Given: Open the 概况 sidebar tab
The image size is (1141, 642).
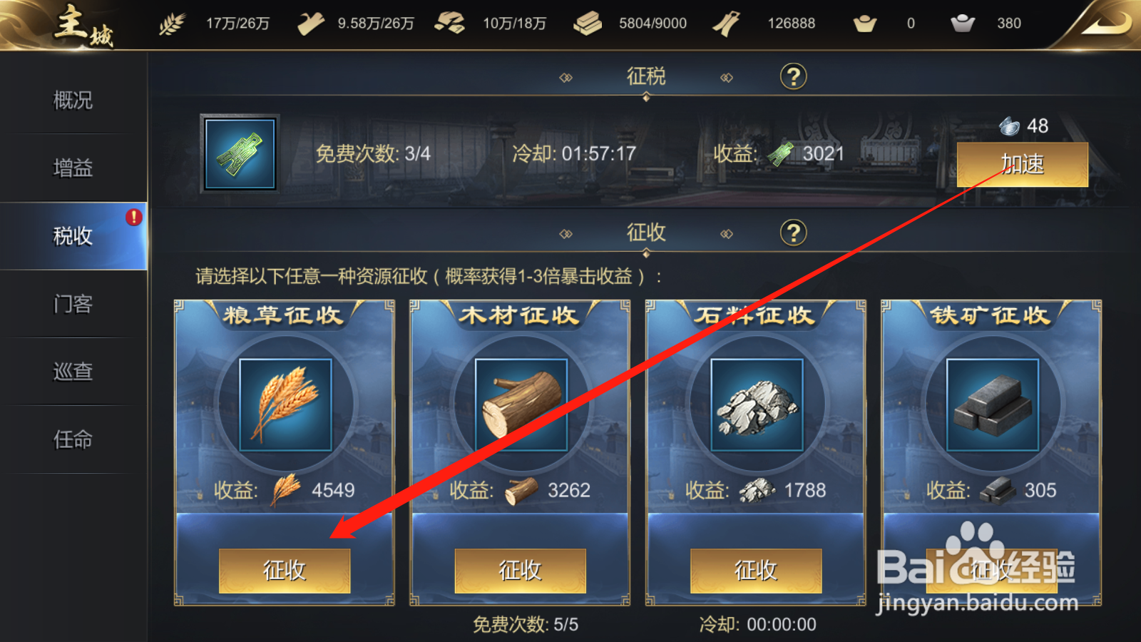Looking at the screenshot, I should click(x=73, y=100).
